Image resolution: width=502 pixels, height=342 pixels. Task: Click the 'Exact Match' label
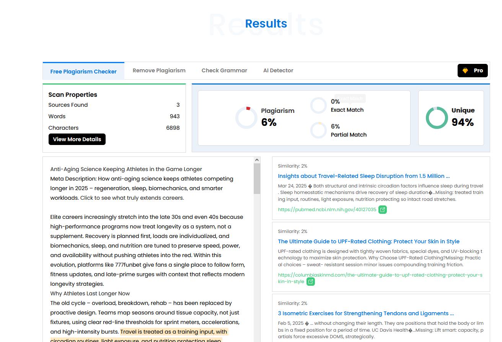pos(347,110)
